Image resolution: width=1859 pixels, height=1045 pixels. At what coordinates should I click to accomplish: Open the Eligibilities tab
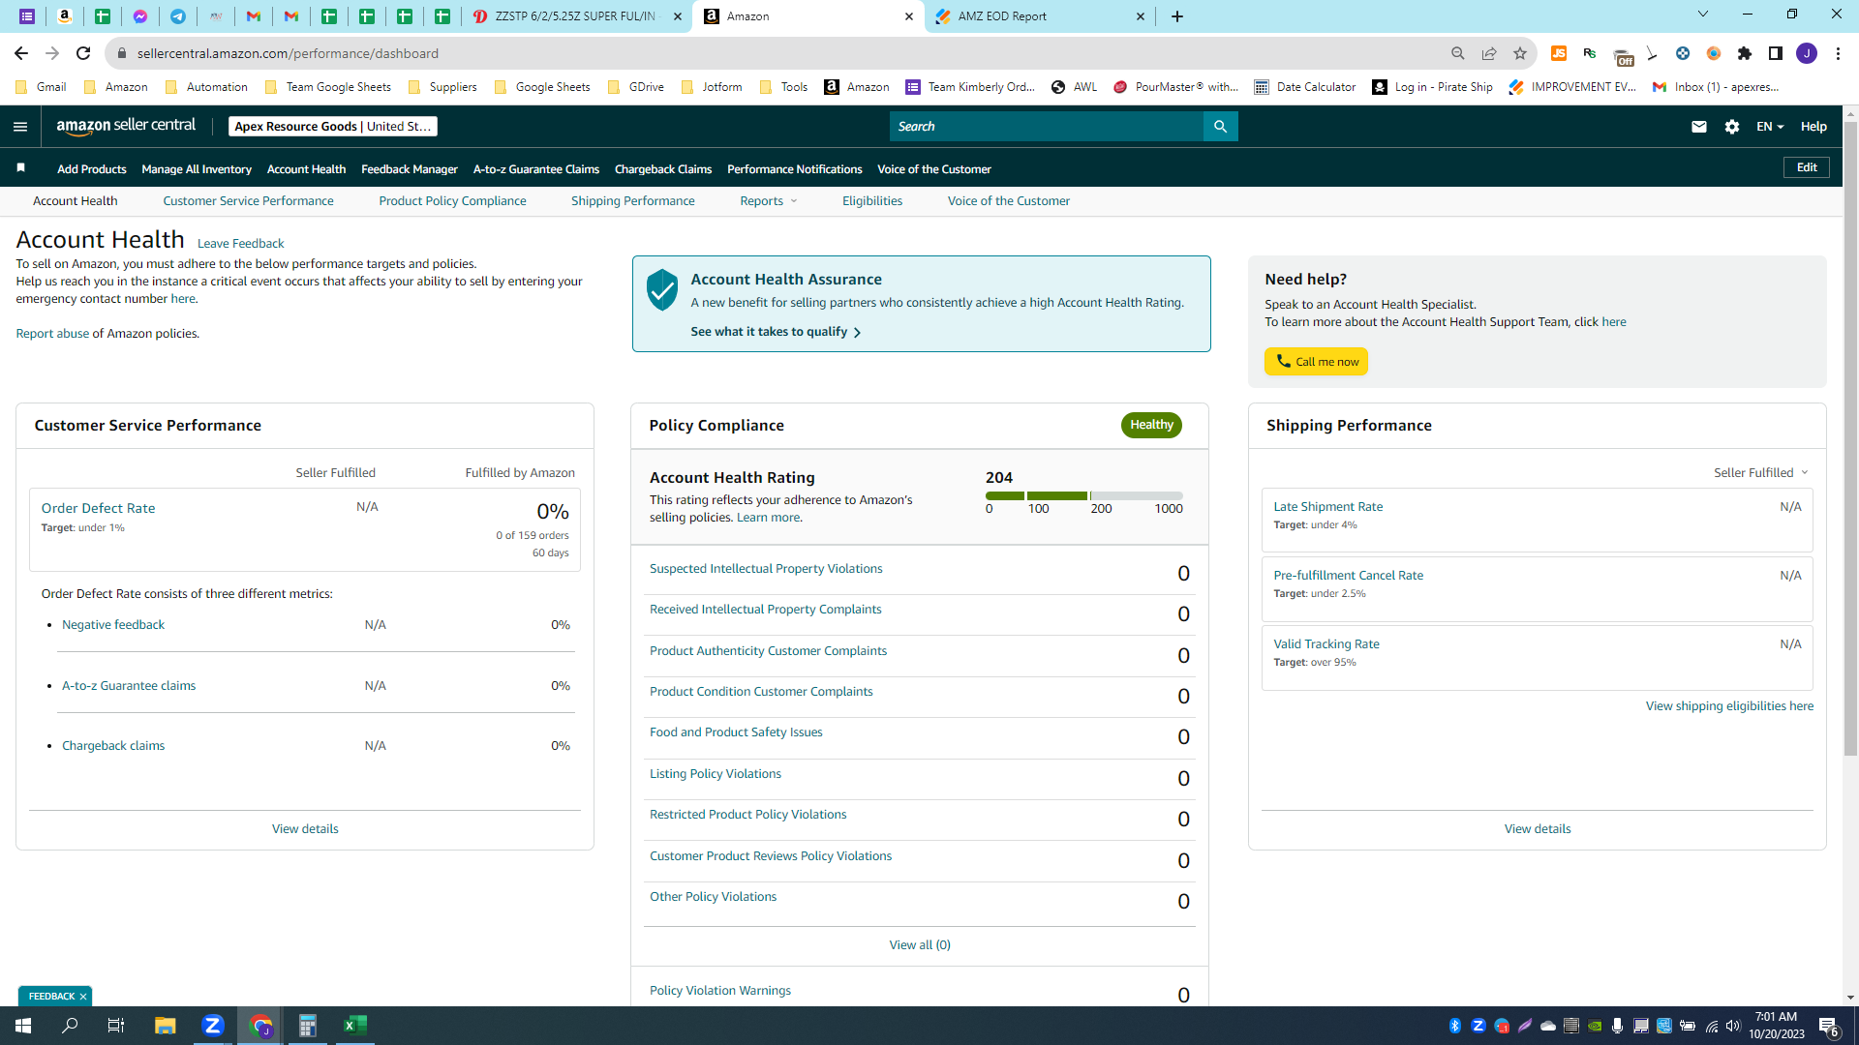pos(871,201)
